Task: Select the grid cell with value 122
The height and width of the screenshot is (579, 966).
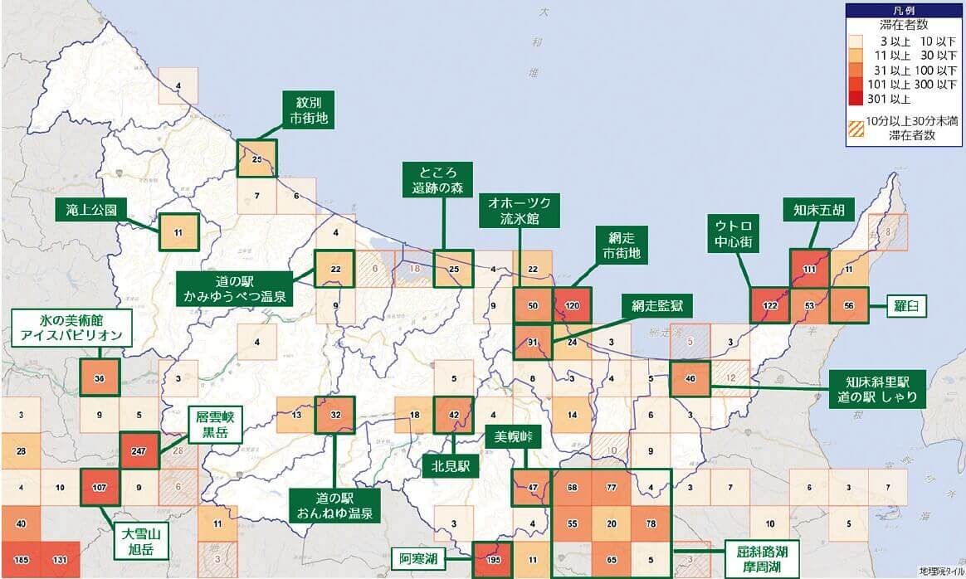Action: tap(769, 306)
